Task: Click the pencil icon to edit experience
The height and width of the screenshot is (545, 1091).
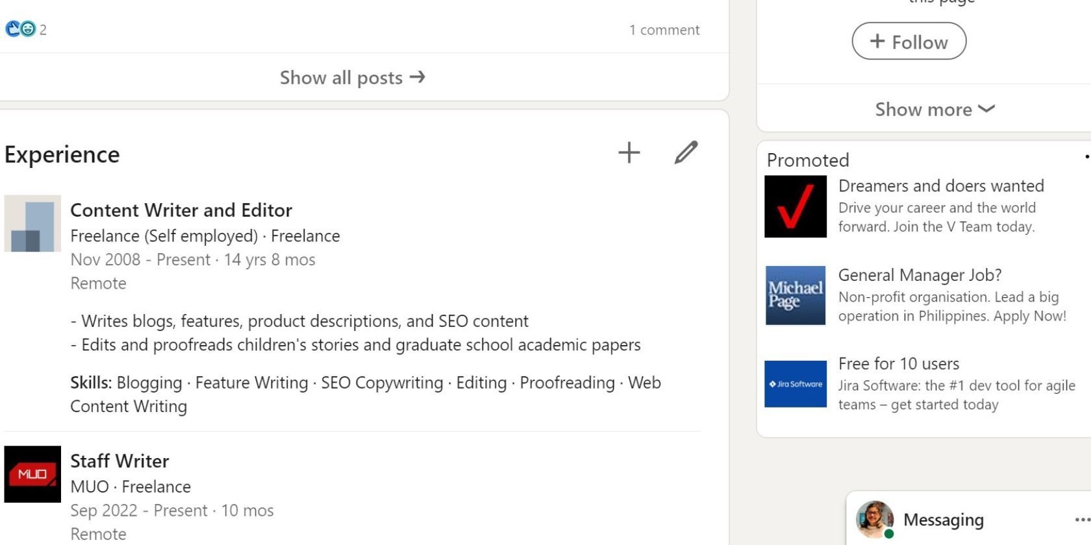Action: [x=686, y=153]
